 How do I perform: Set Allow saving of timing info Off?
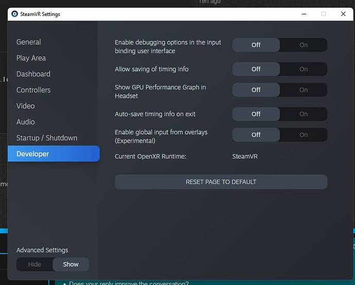coord(256,69)
